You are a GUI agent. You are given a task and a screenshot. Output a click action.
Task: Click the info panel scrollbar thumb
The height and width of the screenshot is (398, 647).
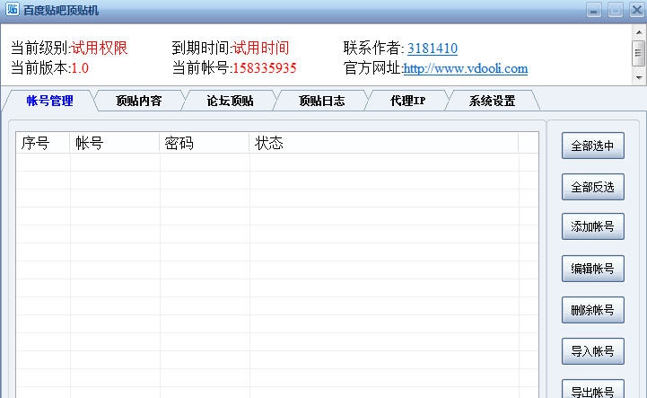(639, 53)
